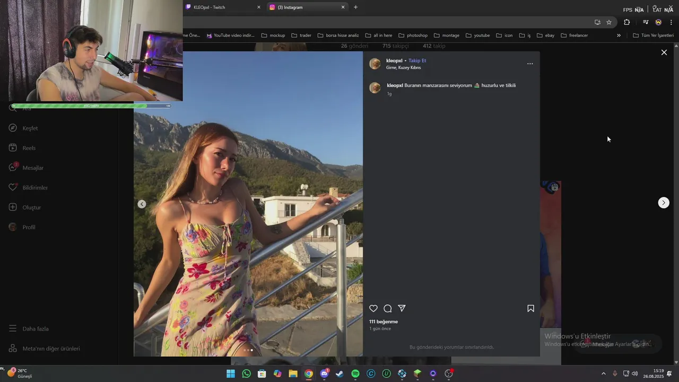Open Profil in Instagram sidebar

click(22, 227)
